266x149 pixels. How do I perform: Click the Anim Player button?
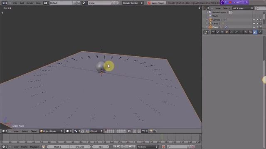tap(156, 3)
